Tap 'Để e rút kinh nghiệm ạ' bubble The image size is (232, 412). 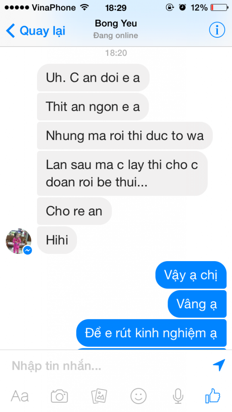click(x=151, y=333)
